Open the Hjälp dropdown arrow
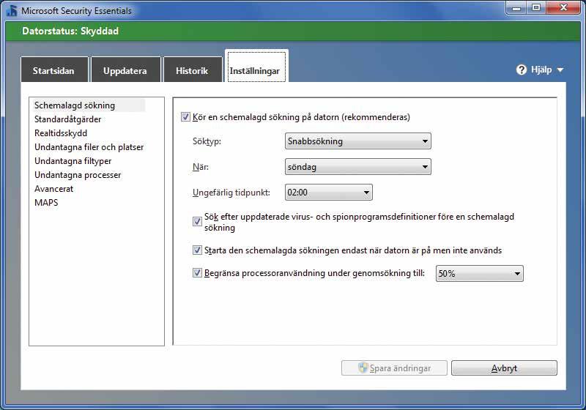The width and height of the screenshot is (586, 410). (x=560, y=70)
